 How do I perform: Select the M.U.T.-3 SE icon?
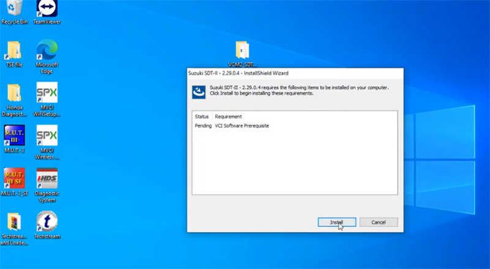pos(14,182)
